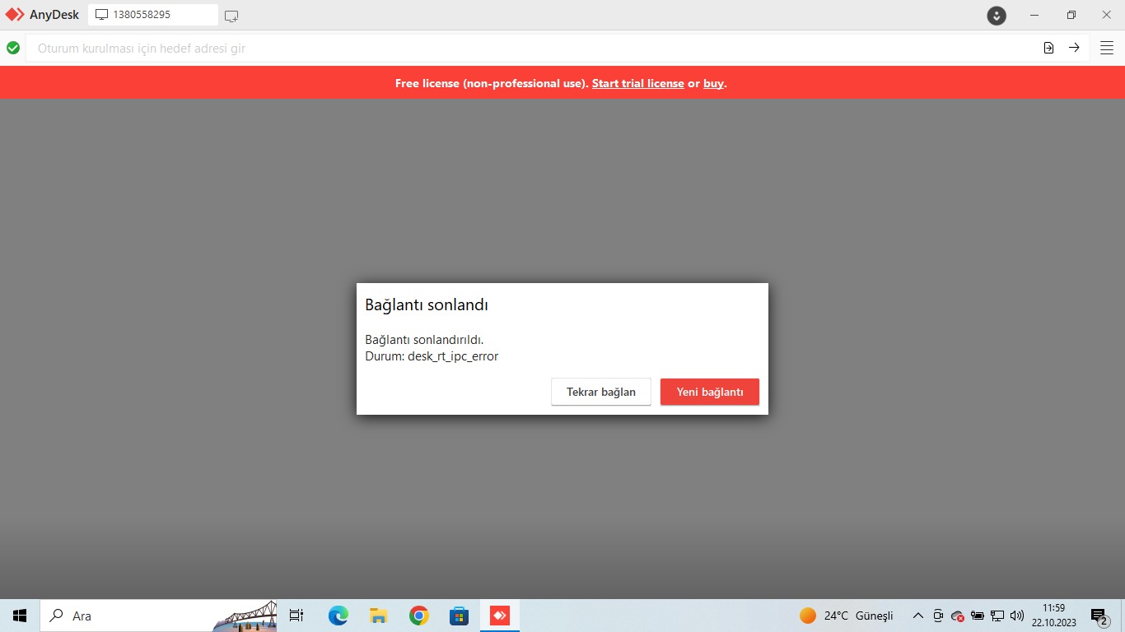
Task: Switch to the 1380558295 session tab
Action: click(153, 15)
